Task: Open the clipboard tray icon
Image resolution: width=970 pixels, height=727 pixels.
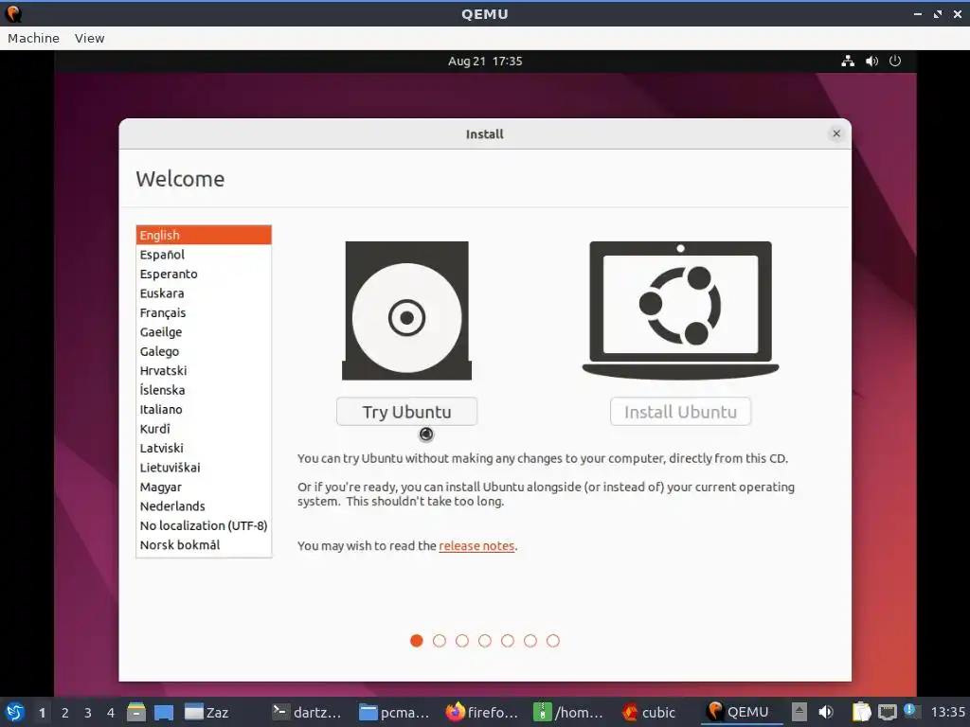Action: [x=861, y=712]
